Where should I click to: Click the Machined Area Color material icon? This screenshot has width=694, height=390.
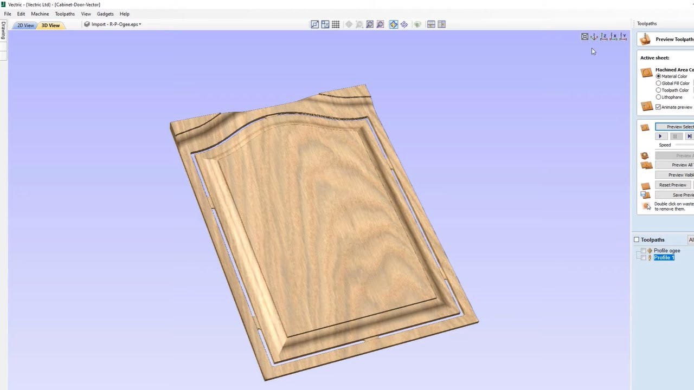(x=646, y=73)
